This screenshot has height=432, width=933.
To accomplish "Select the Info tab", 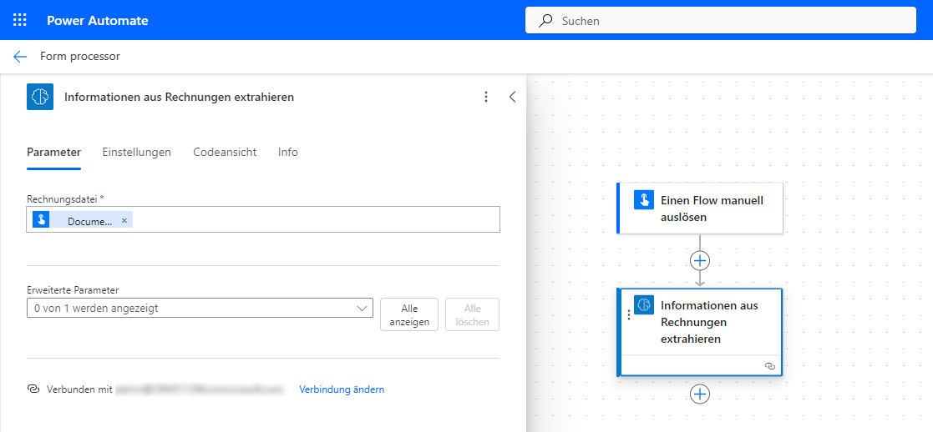I will point(288,152).
